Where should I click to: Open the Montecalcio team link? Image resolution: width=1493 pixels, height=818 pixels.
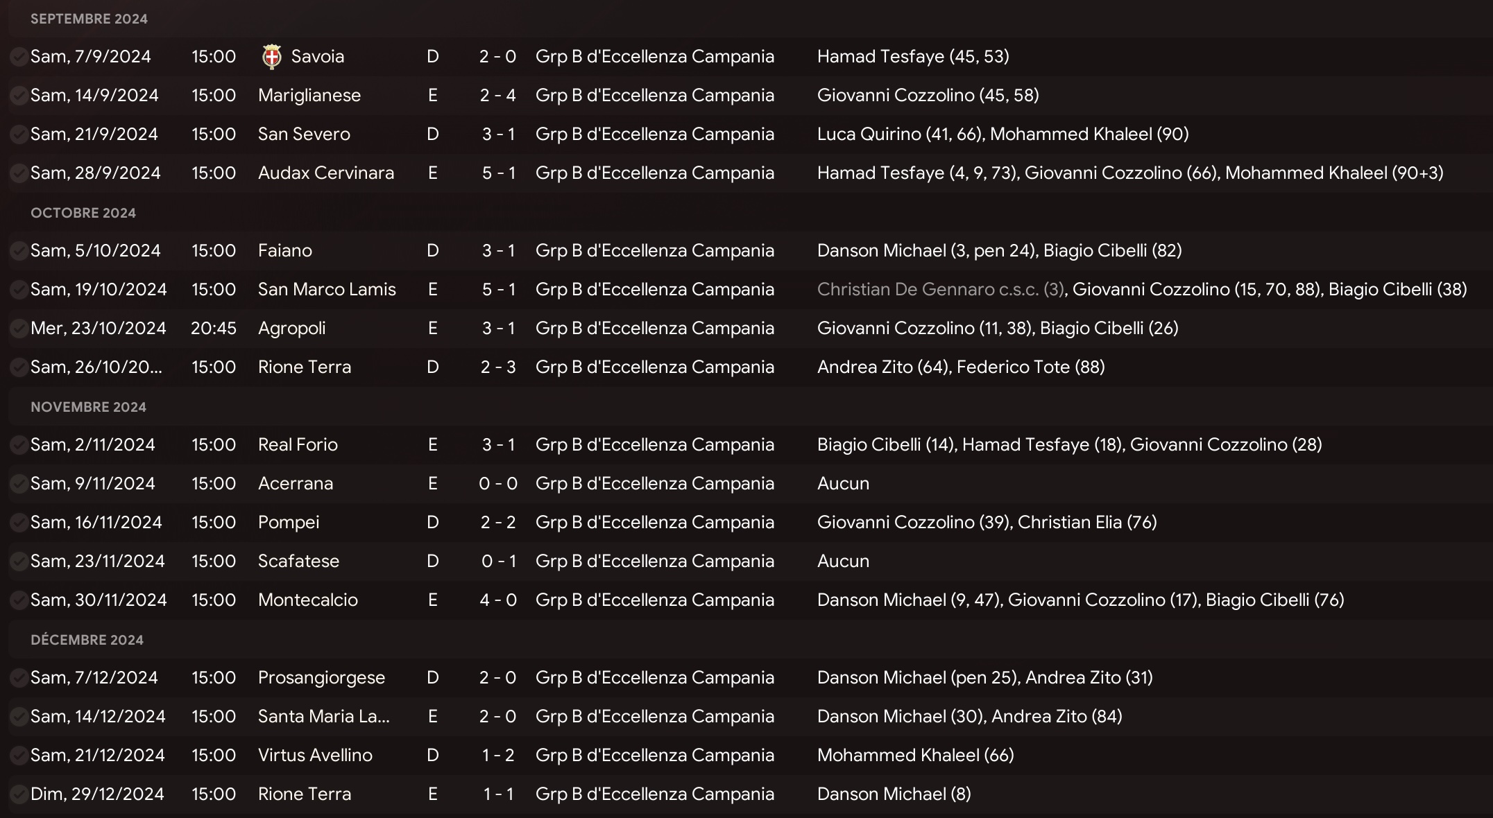click(308, 600)
